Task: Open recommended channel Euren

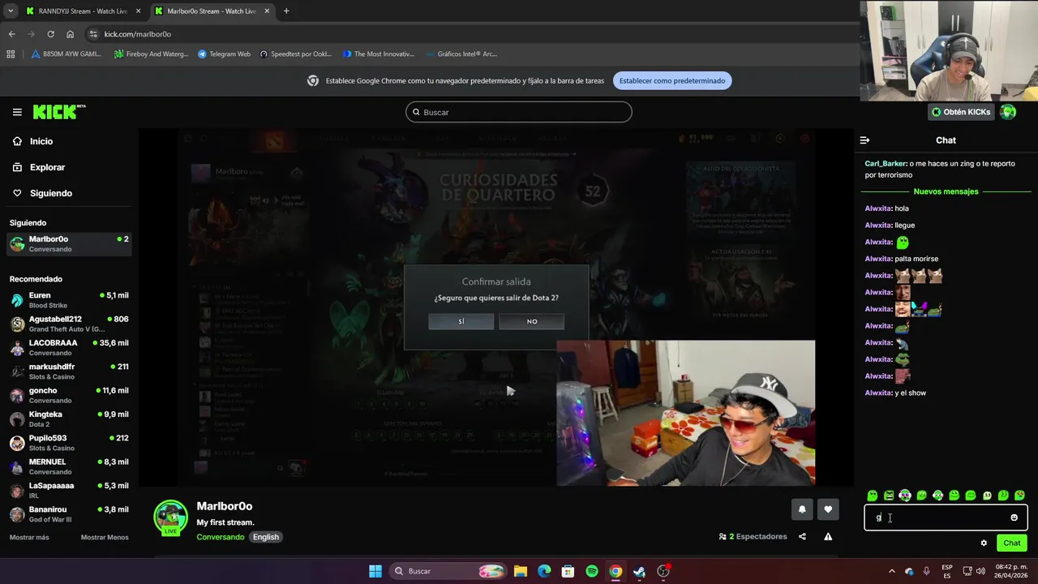Action: tap(69, 300)
